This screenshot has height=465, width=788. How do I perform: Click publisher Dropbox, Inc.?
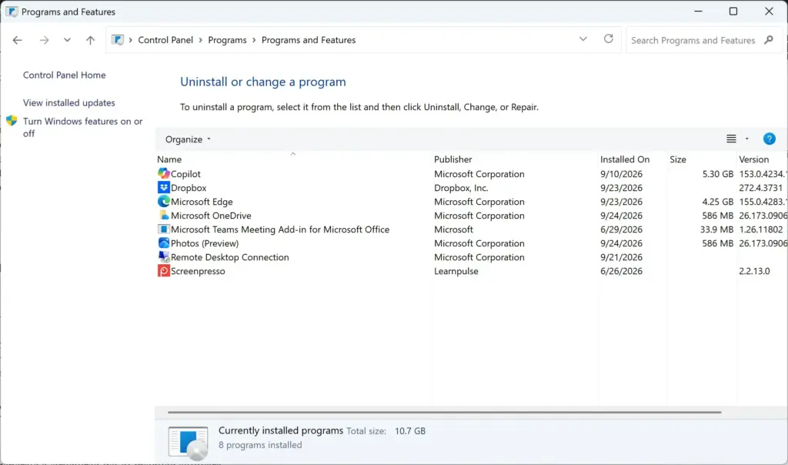pos(461,188)
